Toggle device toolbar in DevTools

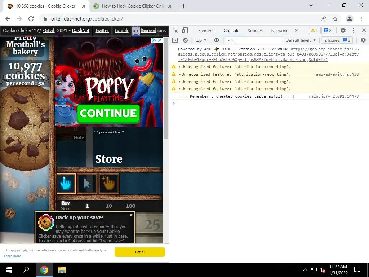point(185,30)
